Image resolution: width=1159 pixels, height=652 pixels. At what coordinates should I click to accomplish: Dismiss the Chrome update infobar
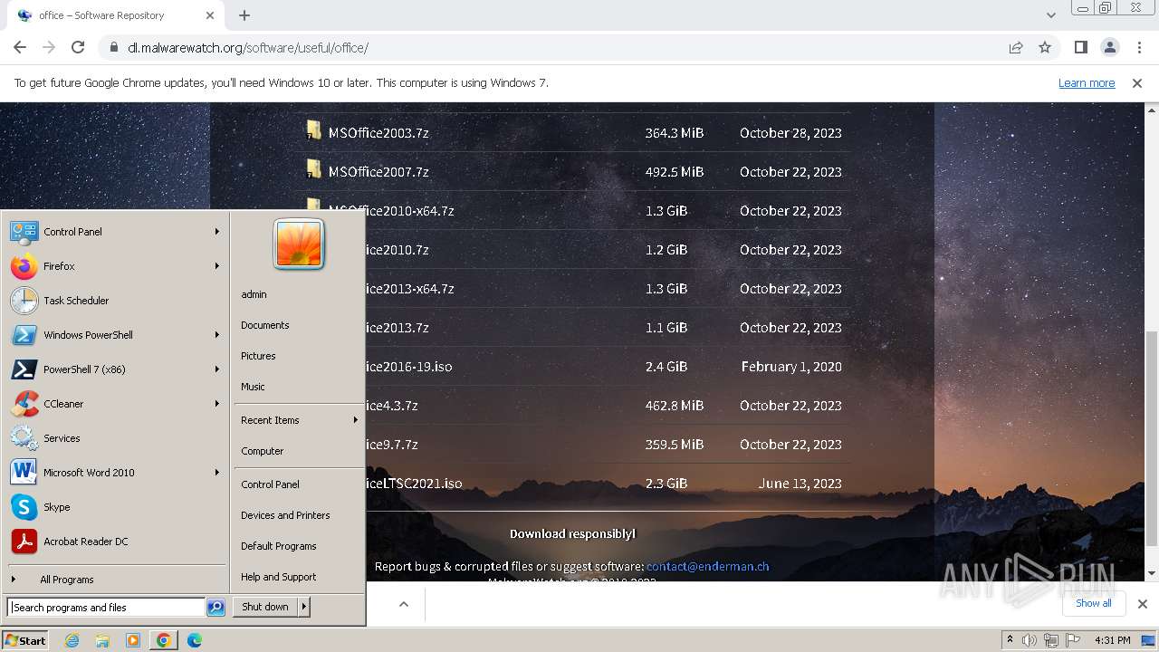tap(1137, 82)
